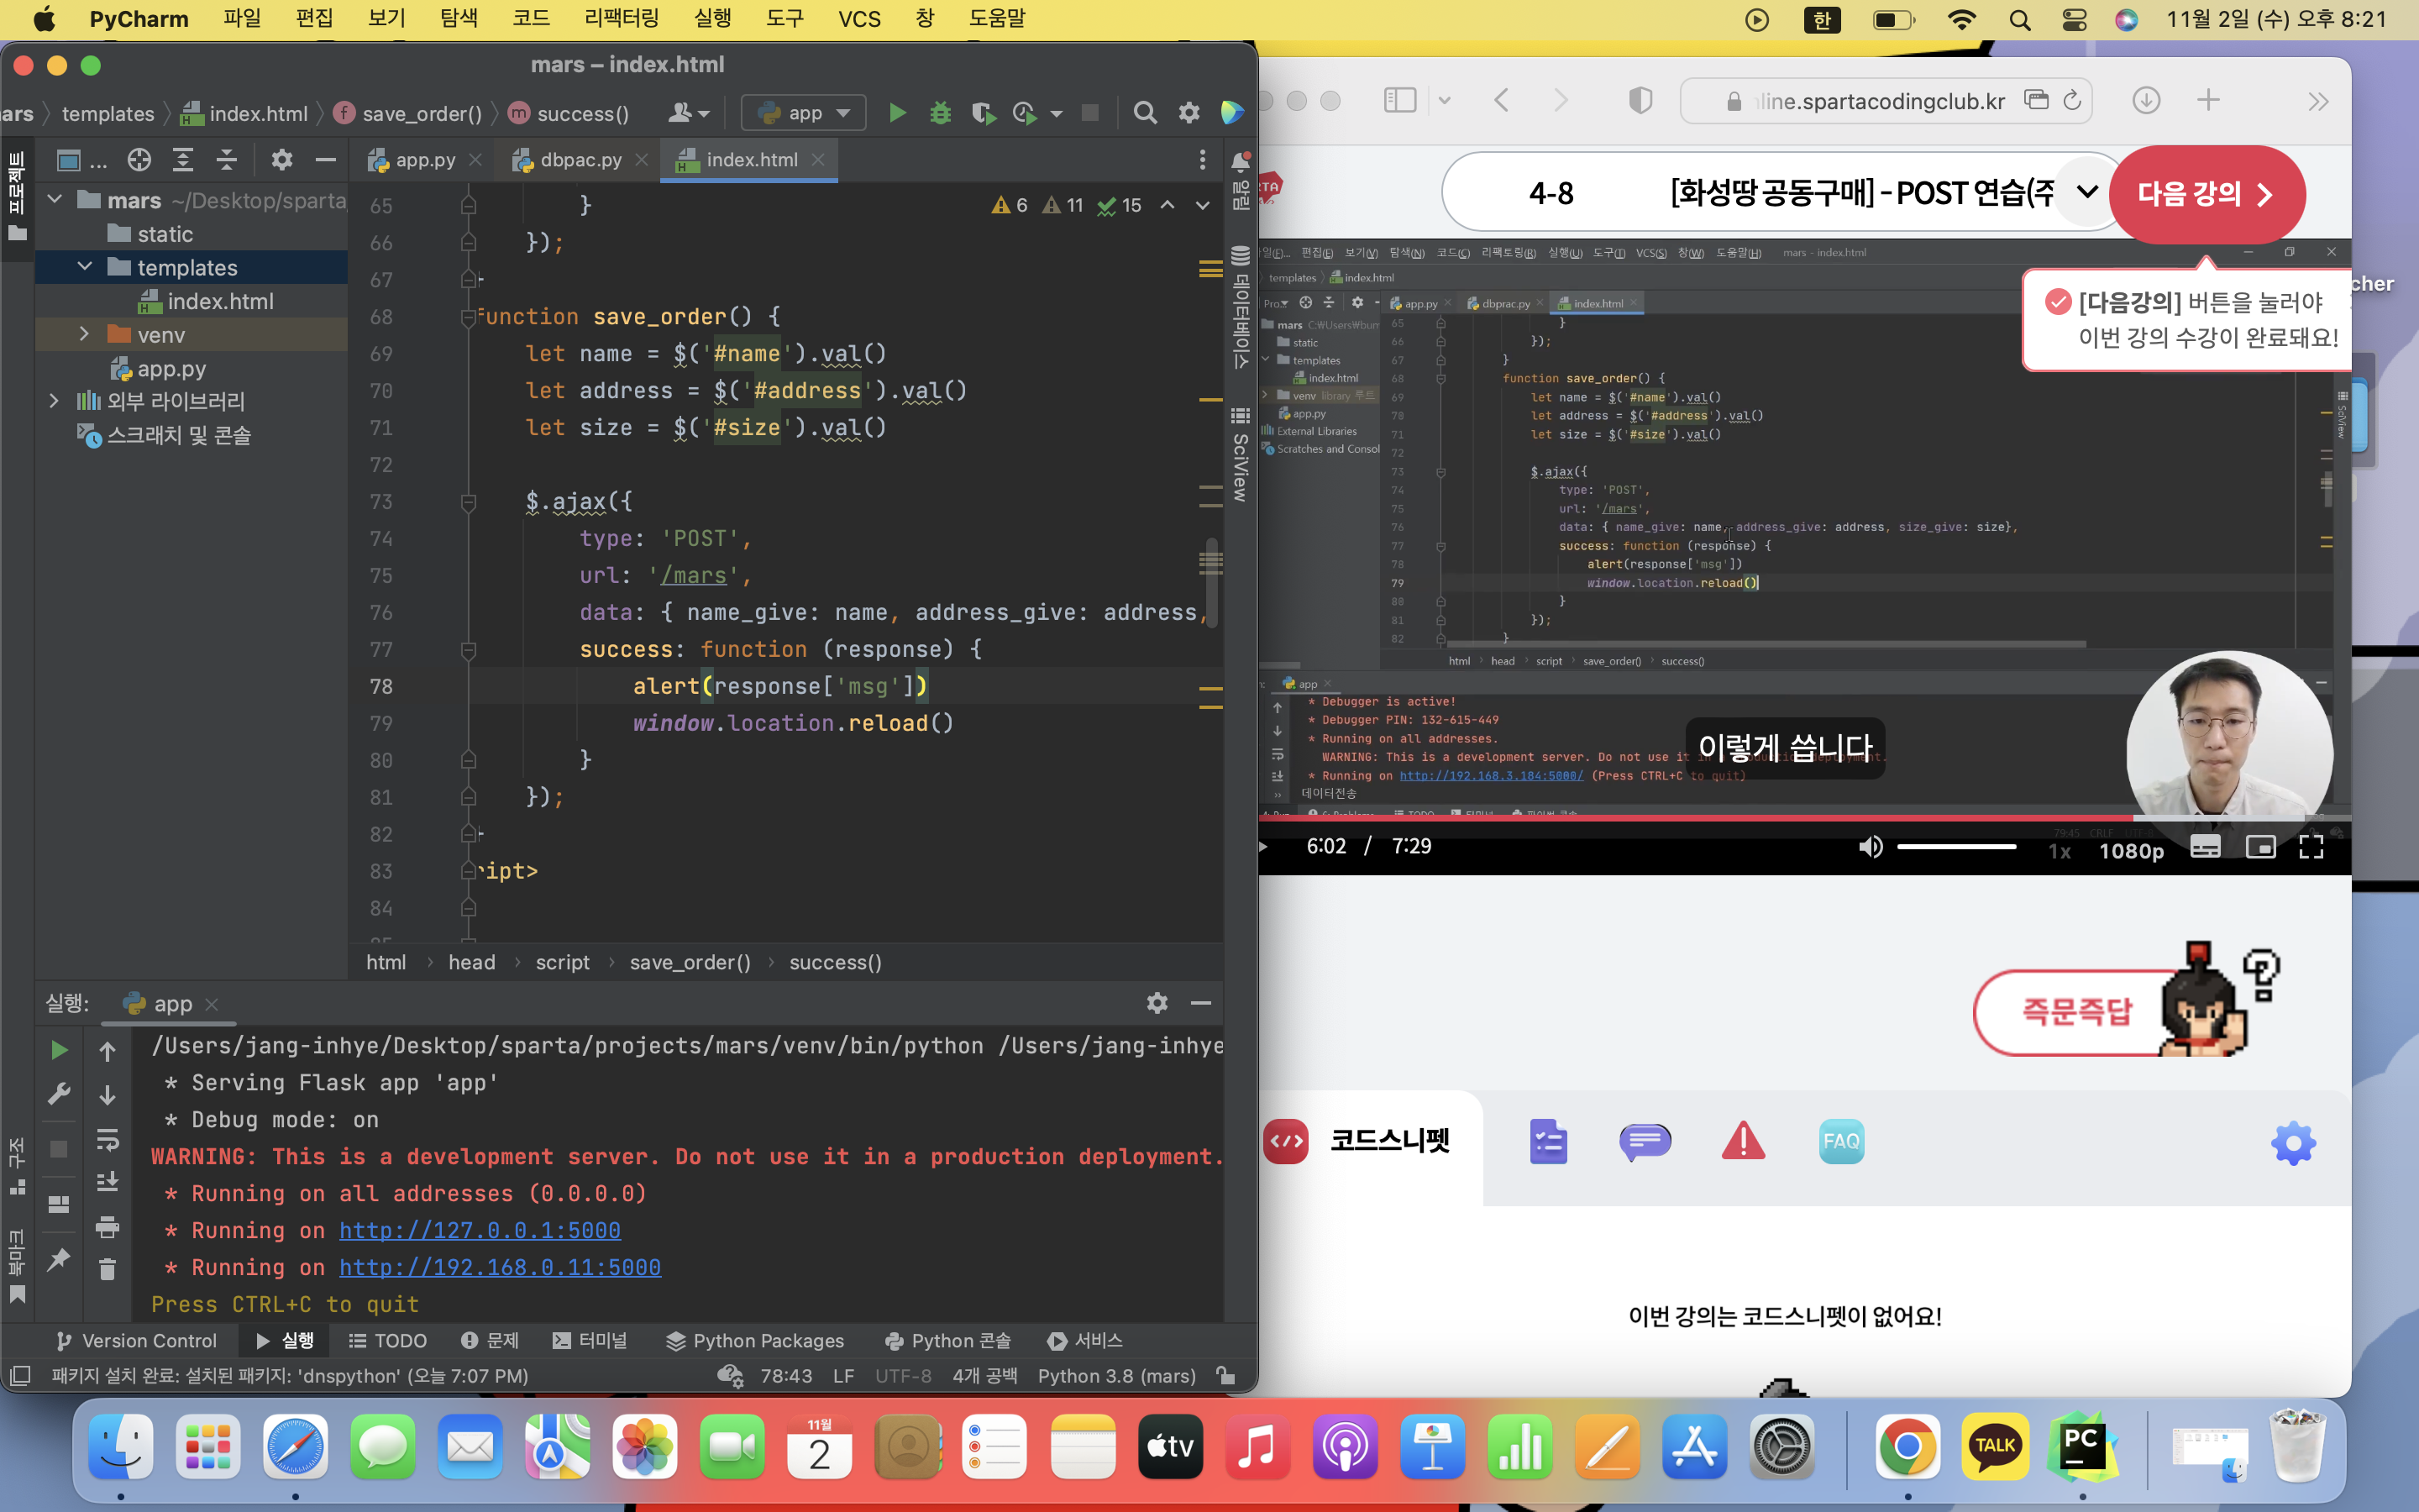Open the blue settings gear on lecture page
This screenshot has width=2419, height=1512.
click(2293, 1143)
